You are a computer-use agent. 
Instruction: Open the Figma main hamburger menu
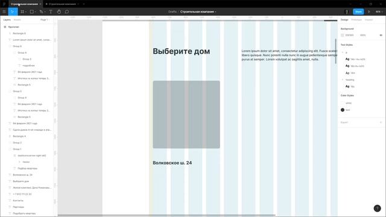tap(4, 11)
